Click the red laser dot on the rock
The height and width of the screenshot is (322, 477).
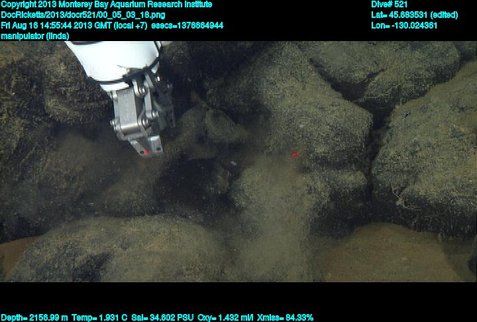coord(295,155)
